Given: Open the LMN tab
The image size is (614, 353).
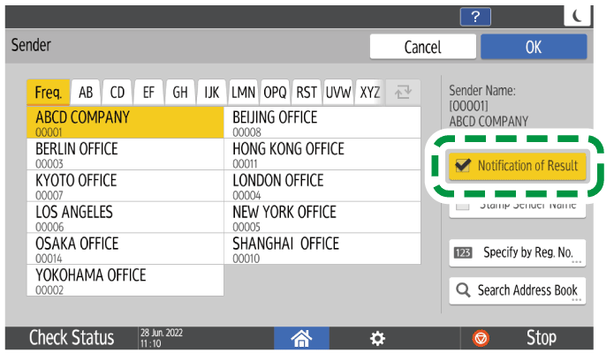Looking at the screenshot, I should pyautogui.click(x=244, y=93).
